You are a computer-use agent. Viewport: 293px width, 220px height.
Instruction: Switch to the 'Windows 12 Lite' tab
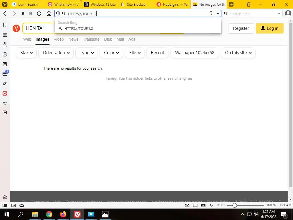click(x=100, y=4)
